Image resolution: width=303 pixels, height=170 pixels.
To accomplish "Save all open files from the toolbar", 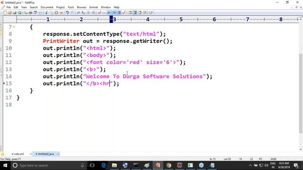I will point(19,13).
